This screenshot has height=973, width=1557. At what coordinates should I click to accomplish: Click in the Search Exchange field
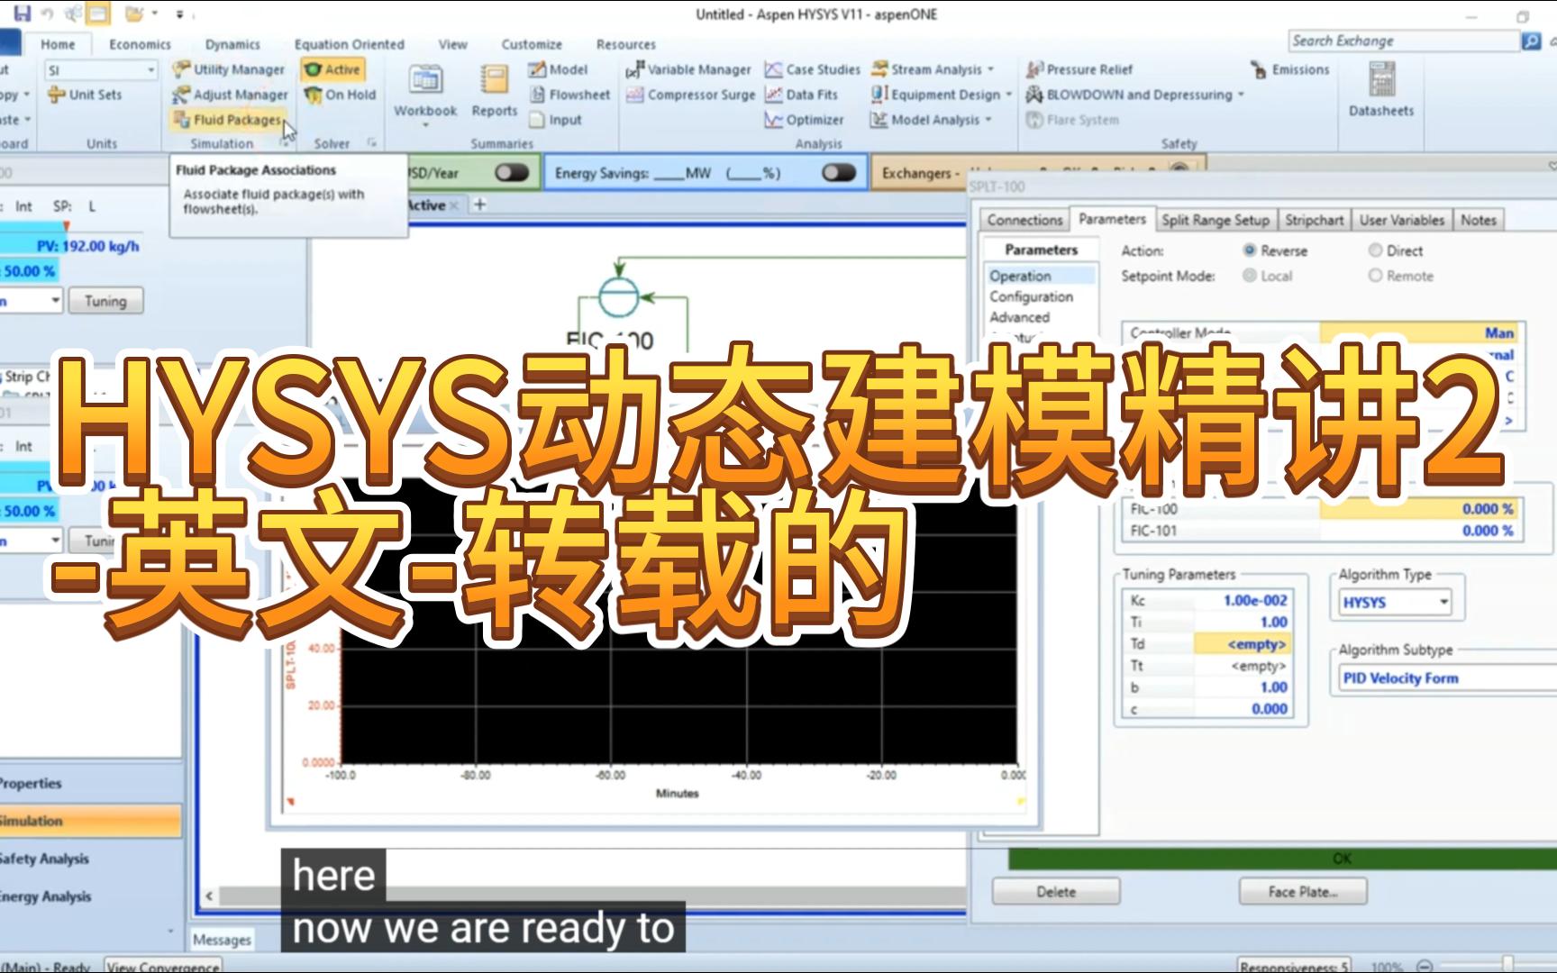click(x=1397, y=41)
